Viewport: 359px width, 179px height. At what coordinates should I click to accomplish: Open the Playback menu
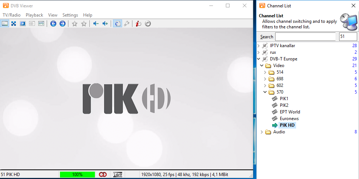[x=34, y=15]
